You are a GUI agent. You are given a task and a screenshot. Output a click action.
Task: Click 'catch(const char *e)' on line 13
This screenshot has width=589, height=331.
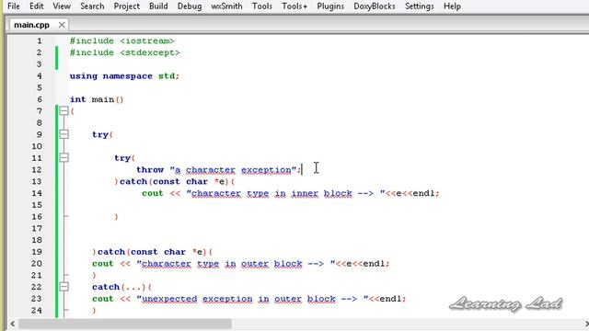pos(175,182)
